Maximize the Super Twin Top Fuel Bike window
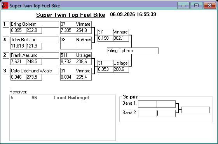 (x=196, y=5)
